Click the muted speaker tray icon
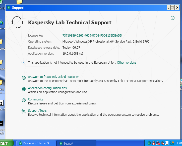 tap(162, 143)
